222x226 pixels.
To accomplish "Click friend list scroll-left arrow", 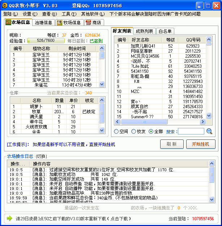I will (x=118, y=122).
